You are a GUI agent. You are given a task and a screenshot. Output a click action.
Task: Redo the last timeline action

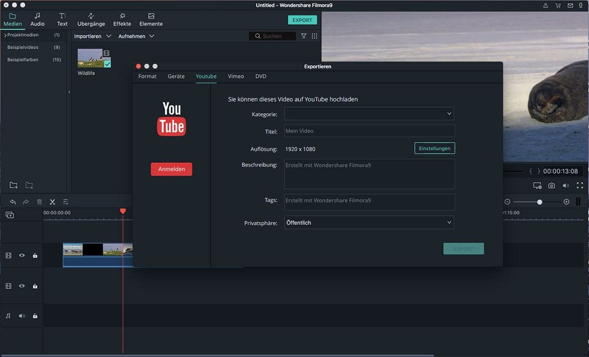pyautogui.click(x=26, y=202)
